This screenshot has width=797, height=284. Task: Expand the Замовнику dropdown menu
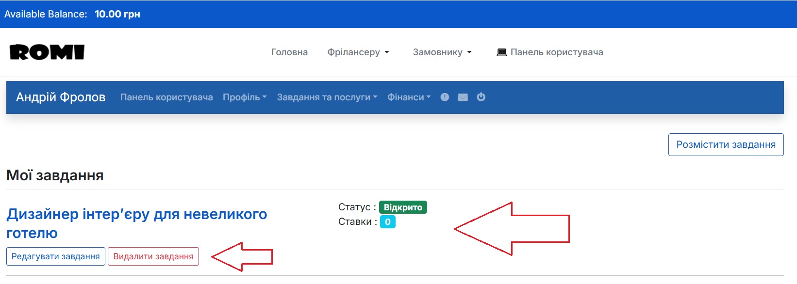(x=442, y=52)
